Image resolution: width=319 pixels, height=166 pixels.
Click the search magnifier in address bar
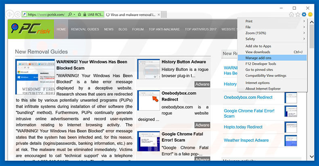(70, 14)
